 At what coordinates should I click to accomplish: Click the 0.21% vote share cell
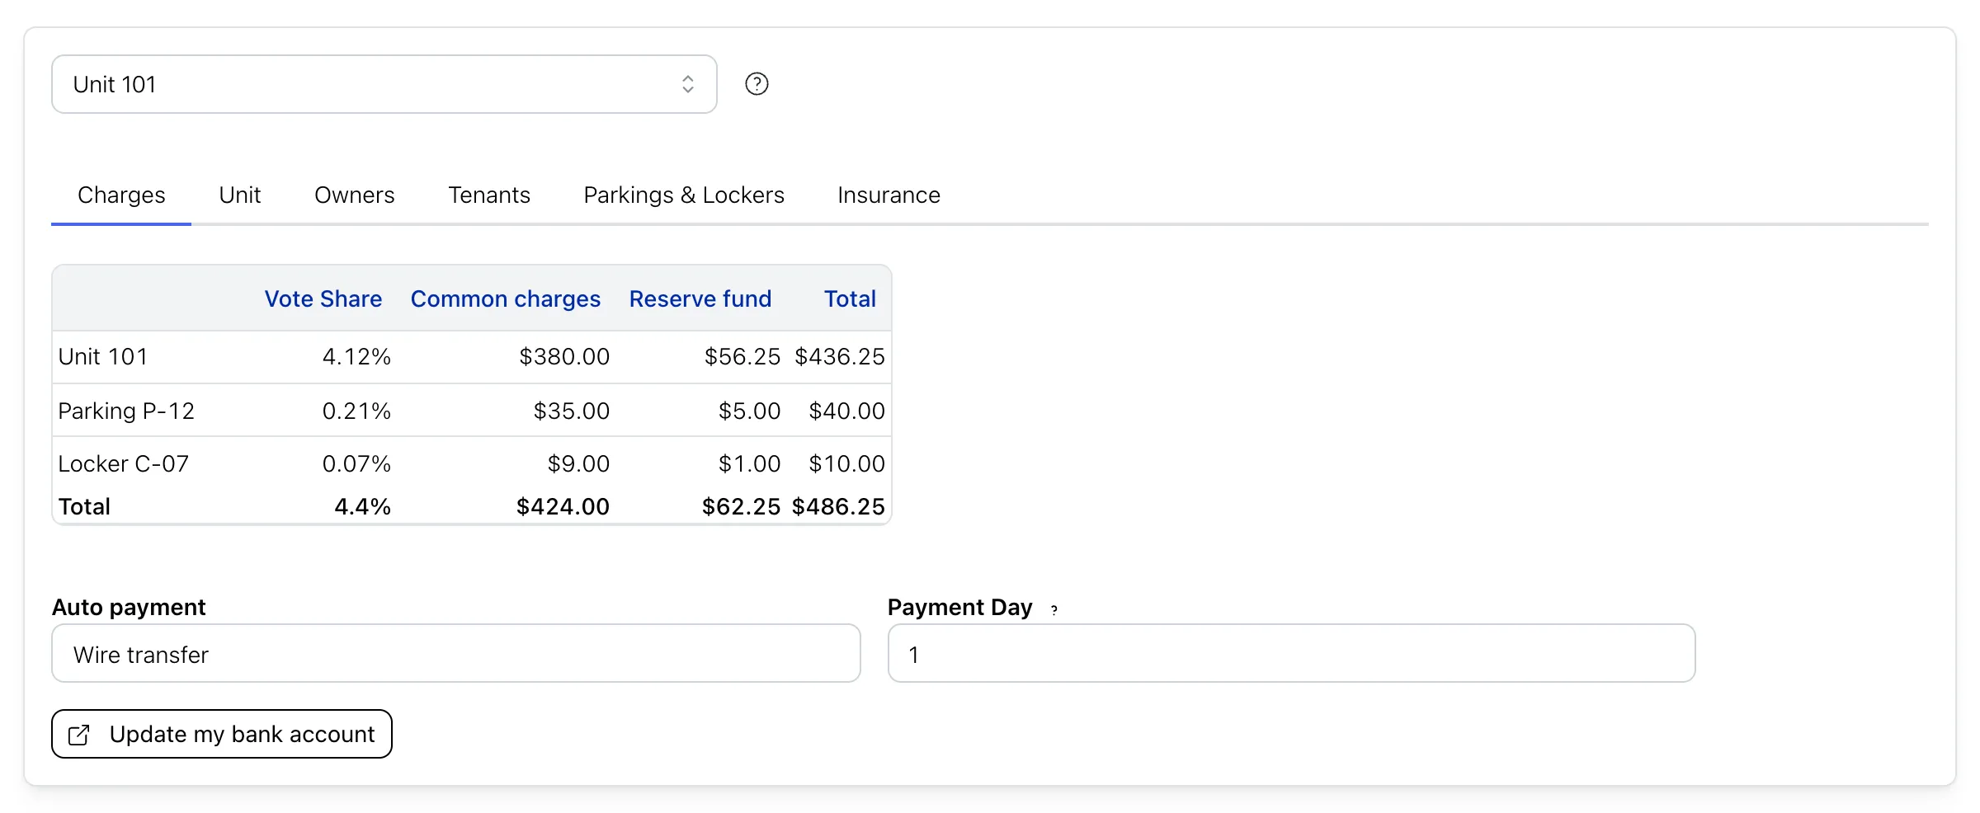pyautogui.click(x=356, y=411)
